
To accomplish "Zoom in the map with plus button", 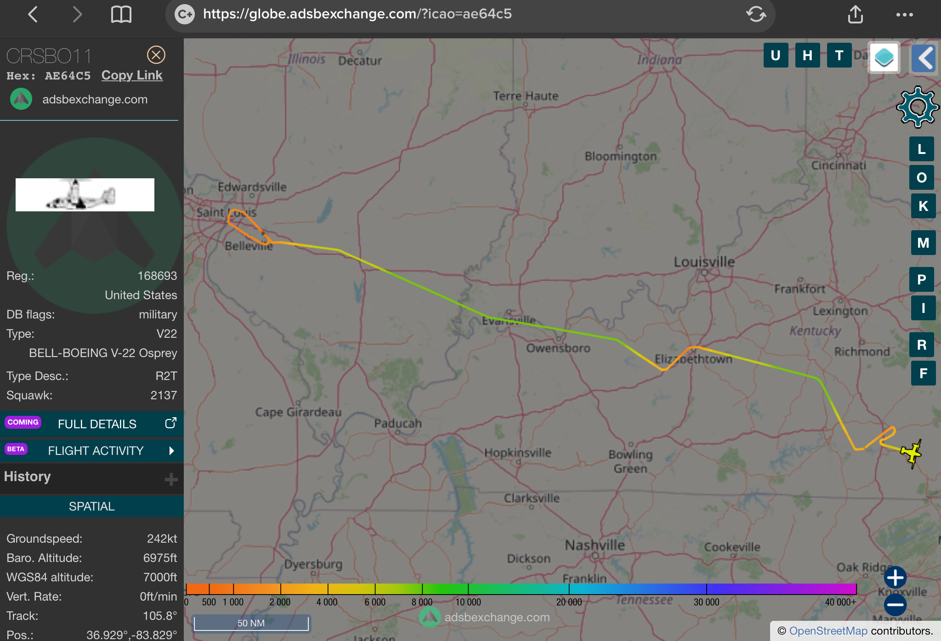I will 895,578.
